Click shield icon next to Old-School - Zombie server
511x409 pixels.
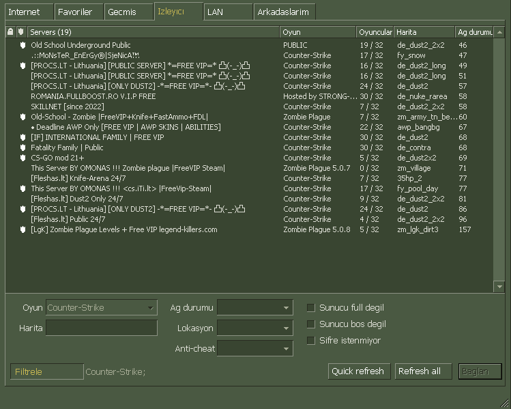pos(22,117)
